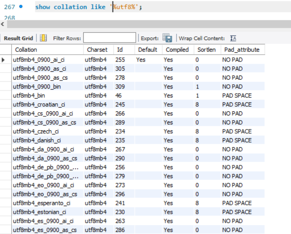Screen dimensions: 291x234
Task: Sort by the Sortlen column header
Action: (208, 50)
